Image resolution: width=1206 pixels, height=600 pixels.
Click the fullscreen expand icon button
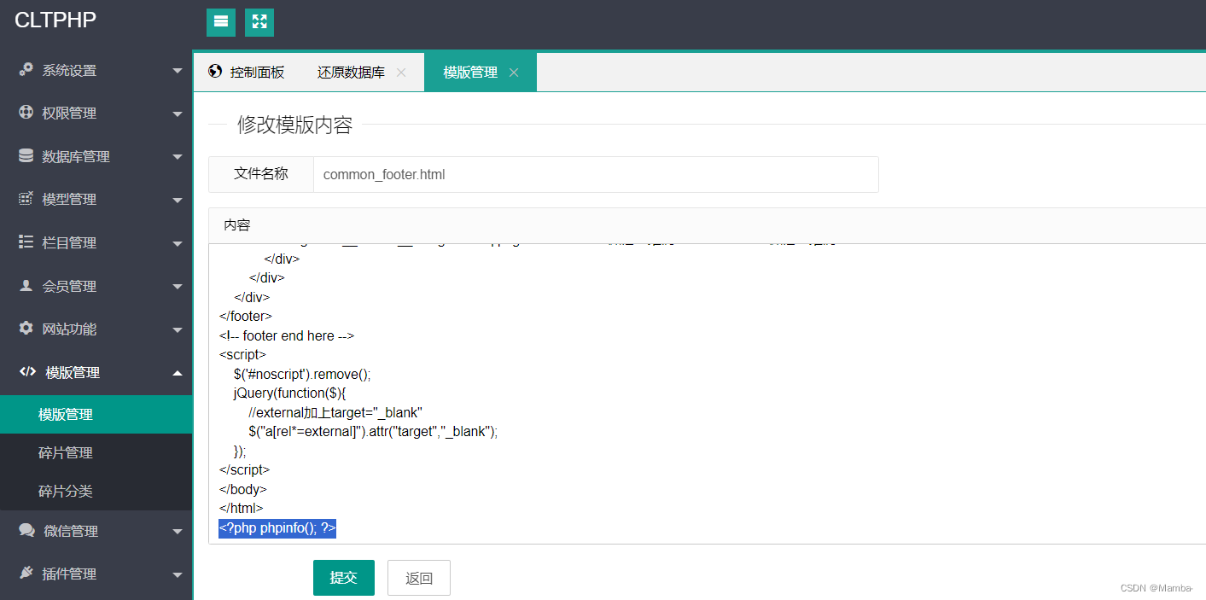259,22
